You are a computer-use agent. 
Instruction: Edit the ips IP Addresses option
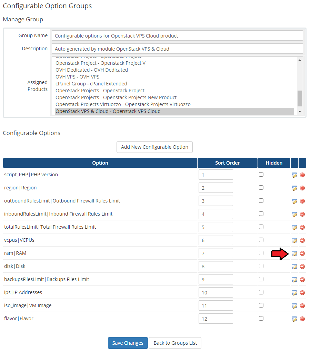[294, 293]
